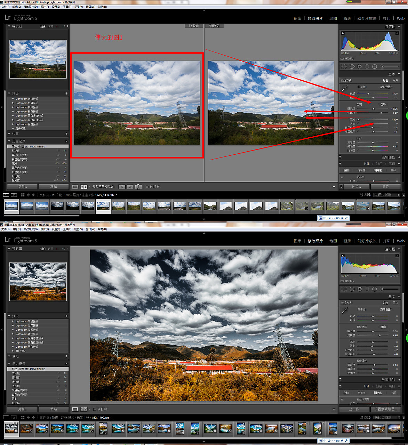Screen dimensions: 408x445
Task: Adjust 曝光度 slider in upper window
Action: [373, 109]
